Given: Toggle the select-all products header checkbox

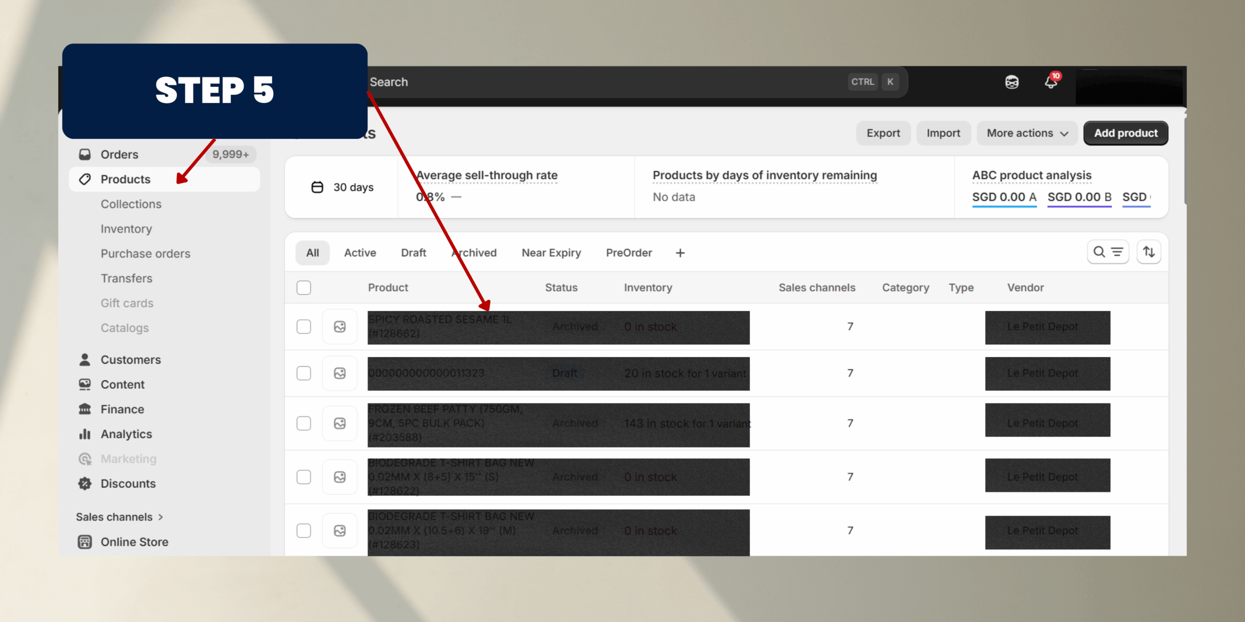Looking at the screenshot, I should [x=304, y=288].
